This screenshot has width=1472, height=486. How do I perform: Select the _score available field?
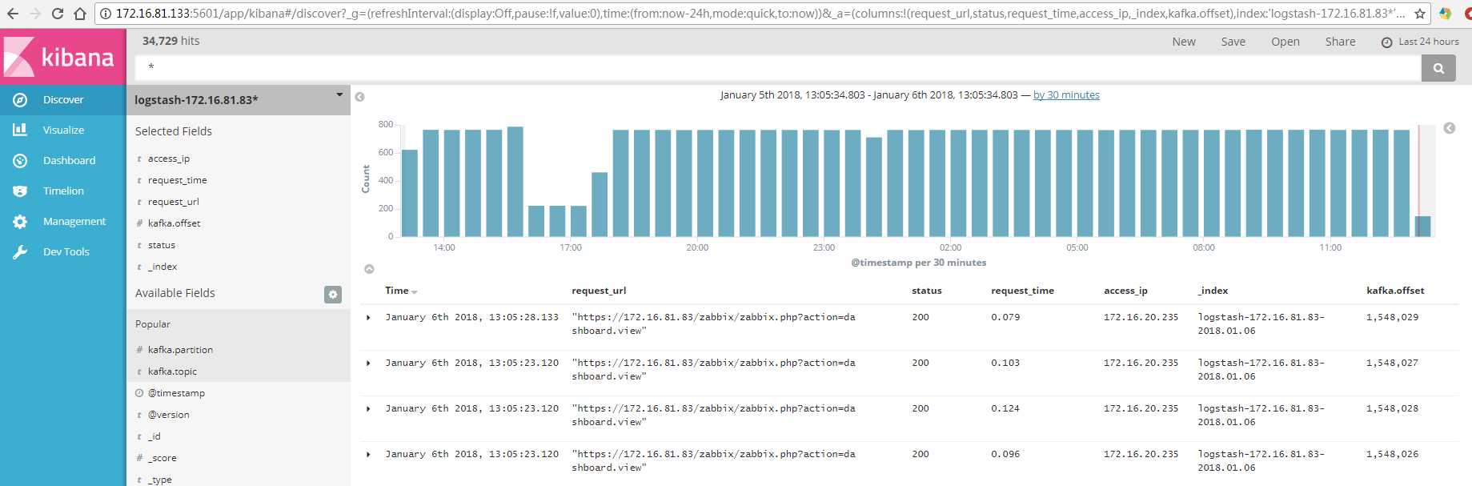coord(162,458)
